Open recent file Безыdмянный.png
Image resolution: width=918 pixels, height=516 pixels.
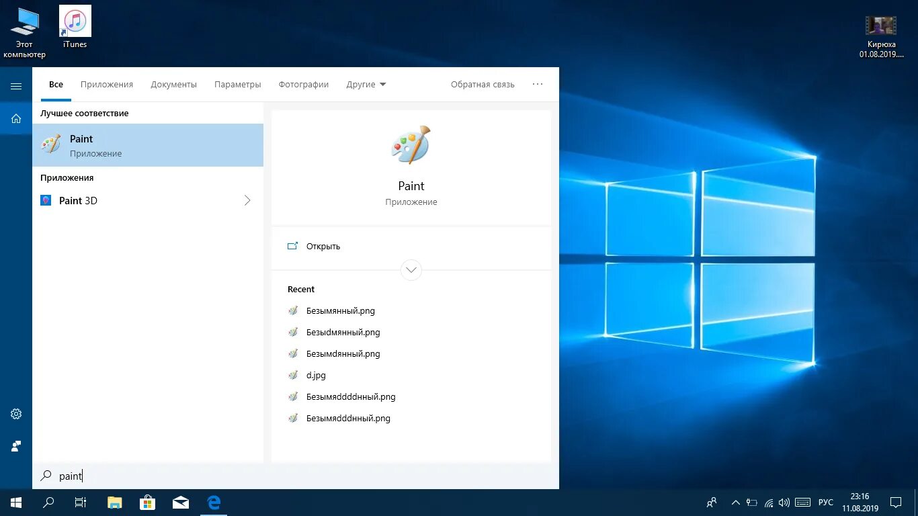[343, 333]
